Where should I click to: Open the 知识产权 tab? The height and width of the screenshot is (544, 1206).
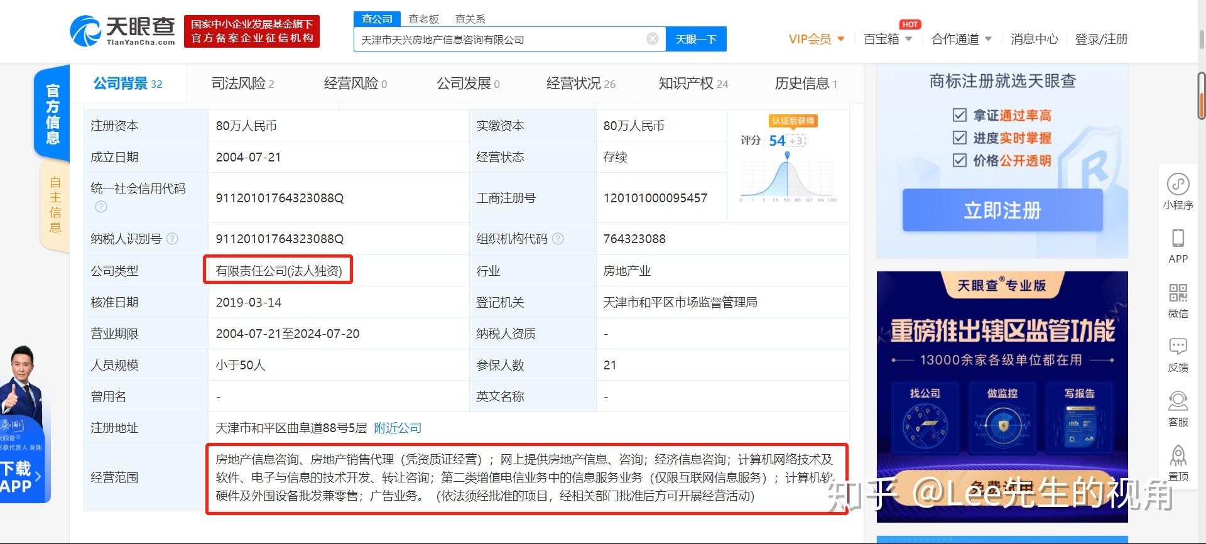tap(693, 84)
